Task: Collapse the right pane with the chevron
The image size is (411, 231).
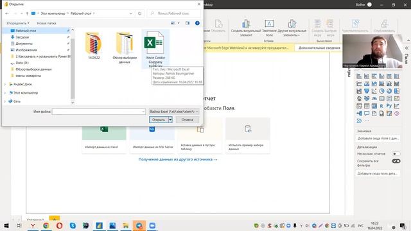Action: 407,48
